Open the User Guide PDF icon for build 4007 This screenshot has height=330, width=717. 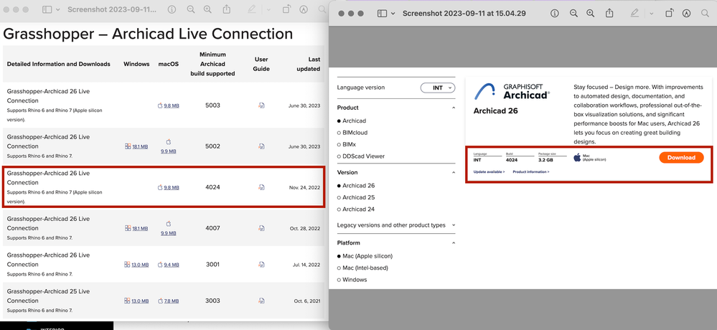261,228
